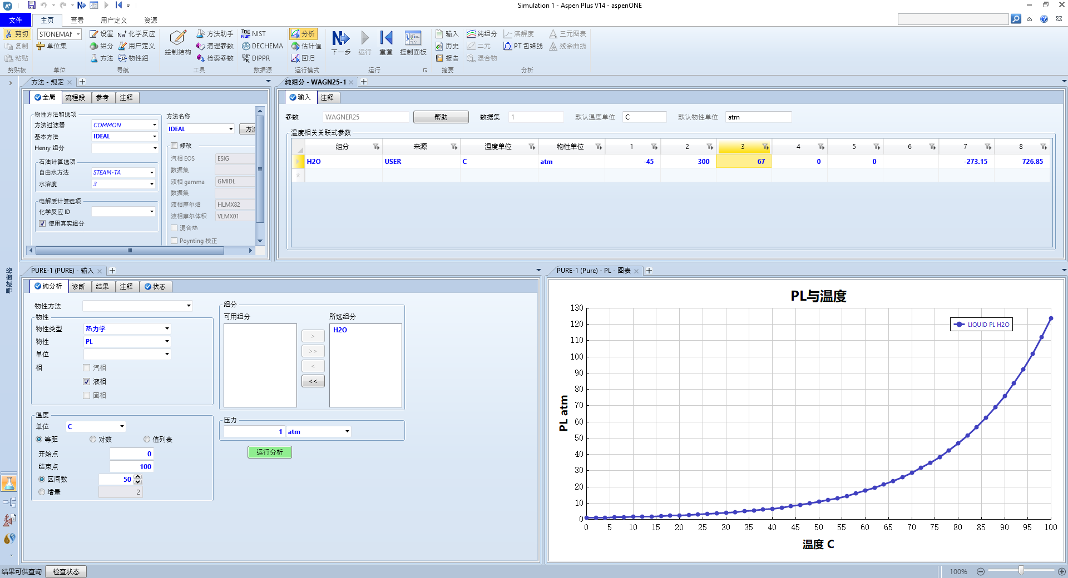Open NIST data source
Image resolution: width=1068 pixels, height=578 pixels.
click(x=254, y=34)
